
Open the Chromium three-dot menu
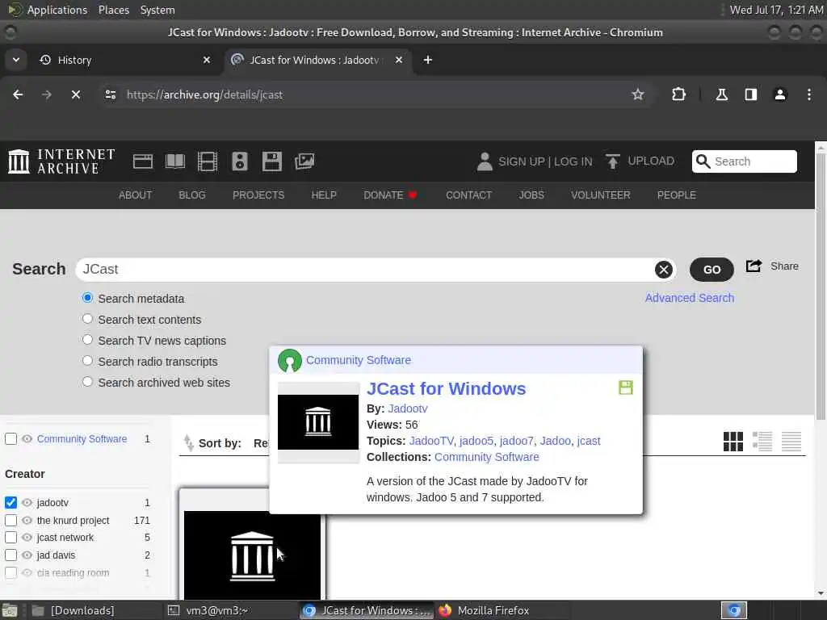click(809, 94)
